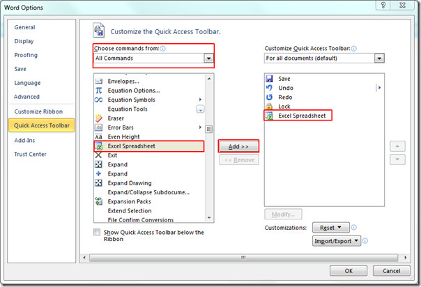Select Redo in the toolbar list
The width and height of the screenshot is (421, 287).
tap(323, 97)
